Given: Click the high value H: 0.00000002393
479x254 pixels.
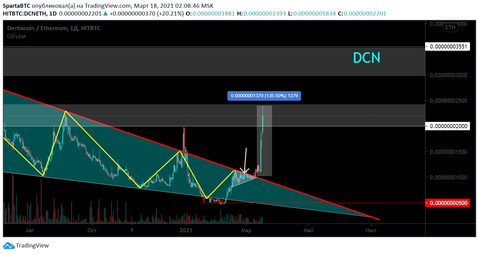Looking at the screenshot, I should [261, 14].
